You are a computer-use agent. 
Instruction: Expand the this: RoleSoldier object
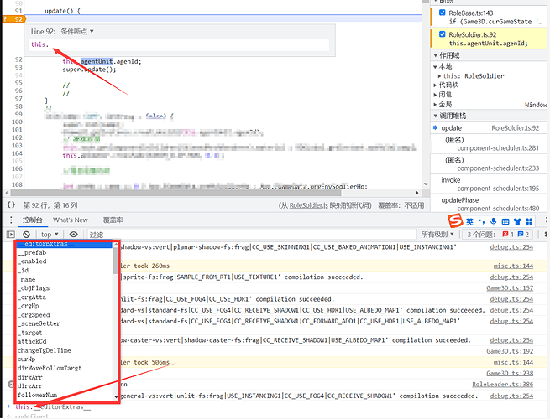(x=439, y=76)
